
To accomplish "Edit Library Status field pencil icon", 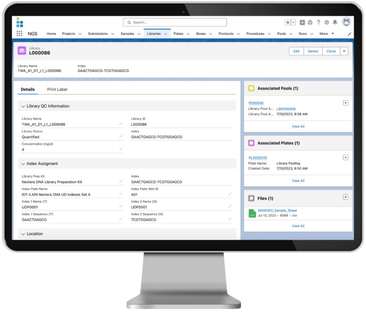I will [121, 137].
